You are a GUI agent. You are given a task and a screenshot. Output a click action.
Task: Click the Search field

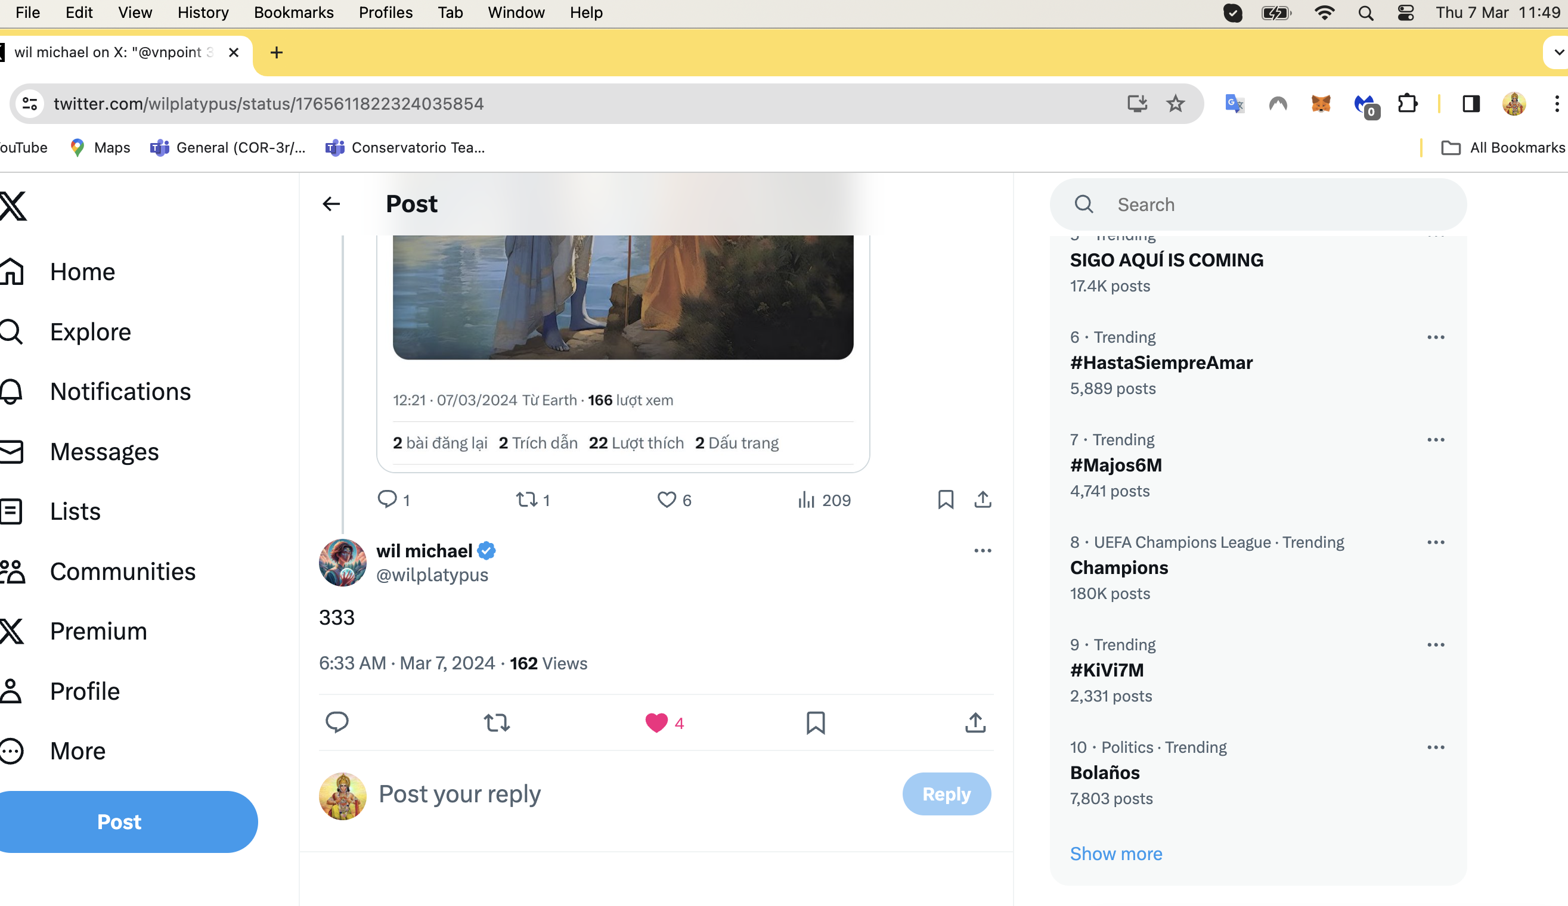(1258, 204)
